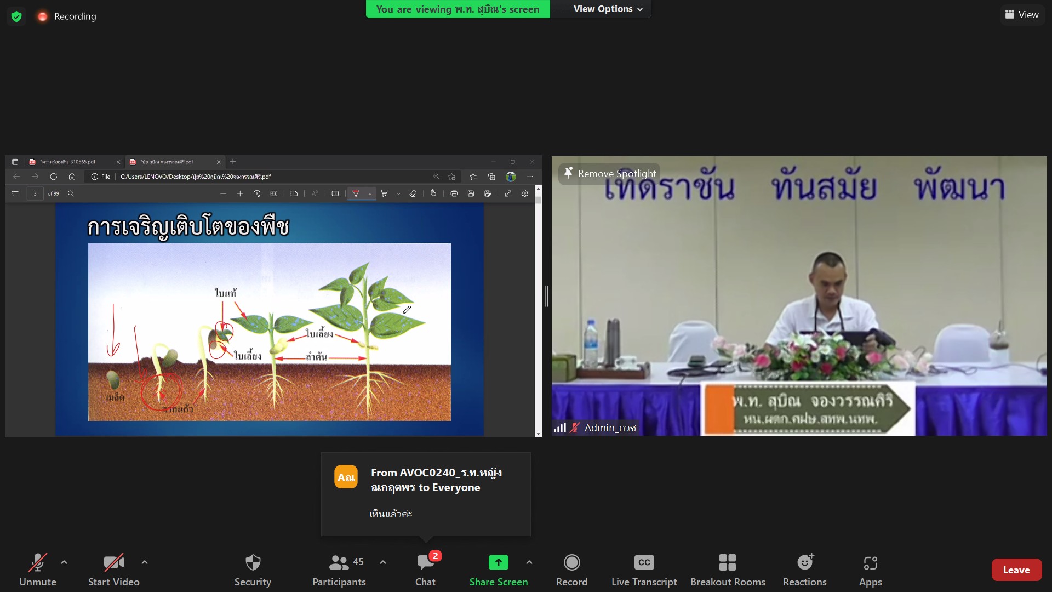Select the Highlight tool
This screenshot has width=1052, height=592.
click(385, 193)
